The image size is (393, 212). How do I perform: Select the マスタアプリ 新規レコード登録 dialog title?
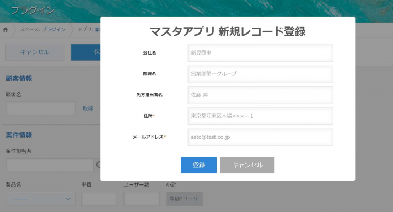click(228, 31)
